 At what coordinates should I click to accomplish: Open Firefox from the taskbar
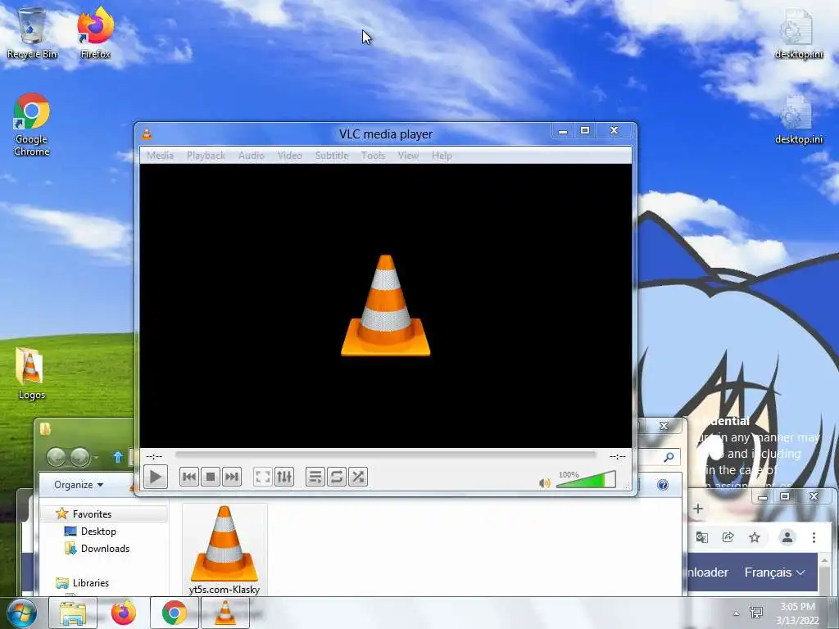pyautogui.click(x=124, y=613)
